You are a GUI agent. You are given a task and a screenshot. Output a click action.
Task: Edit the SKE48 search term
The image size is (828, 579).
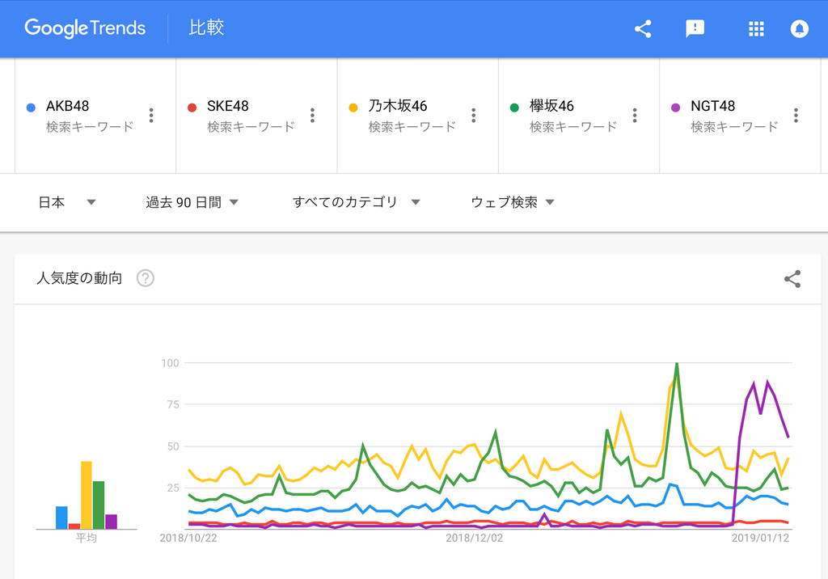[227, 106]
